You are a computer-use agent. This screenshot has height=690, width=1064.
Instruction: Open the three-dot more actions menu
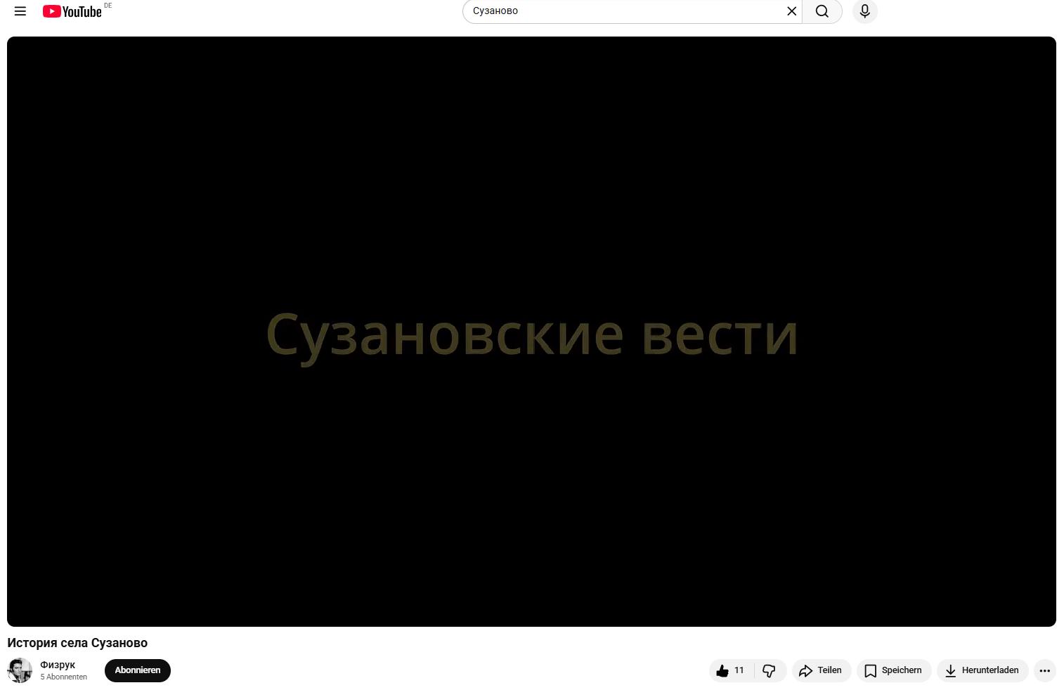(1044, 670)
